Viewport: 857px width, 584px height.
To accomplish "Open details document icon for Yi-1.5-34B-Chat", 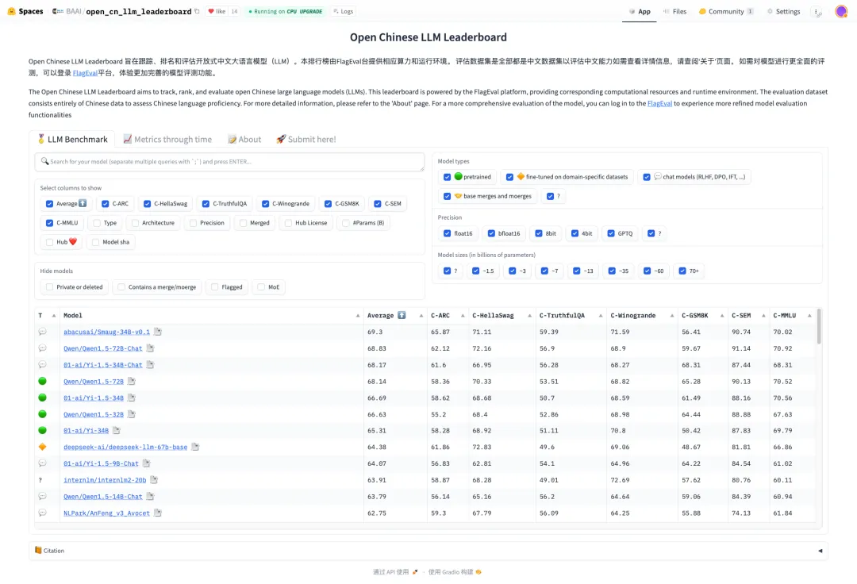I will (150, 364).
